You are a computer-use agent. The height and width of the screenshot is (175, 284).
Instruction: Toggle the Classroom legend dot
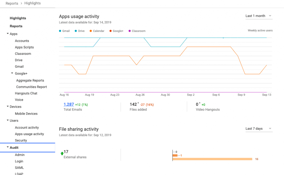pyautogui.click(x=129, y=31)
